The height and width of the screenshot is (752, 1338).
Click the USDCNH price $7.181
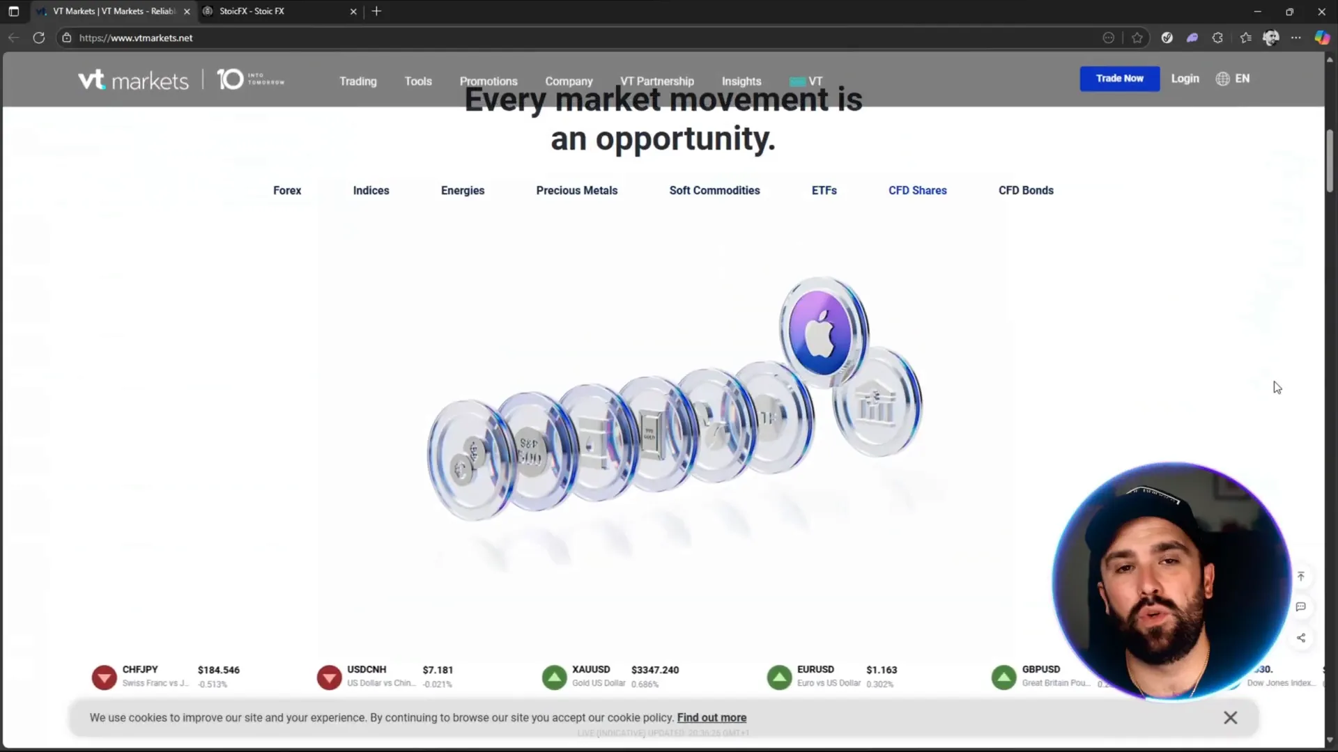(438, 670)
